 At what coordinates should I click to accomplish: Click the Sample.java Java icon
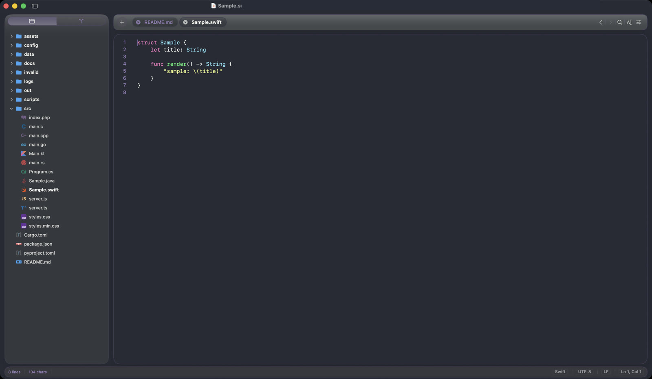click(x=24, y=181)
